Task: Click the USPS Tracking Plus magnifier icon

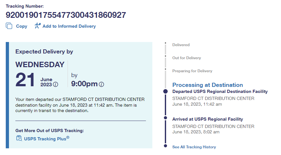Action: click(19, 138)
